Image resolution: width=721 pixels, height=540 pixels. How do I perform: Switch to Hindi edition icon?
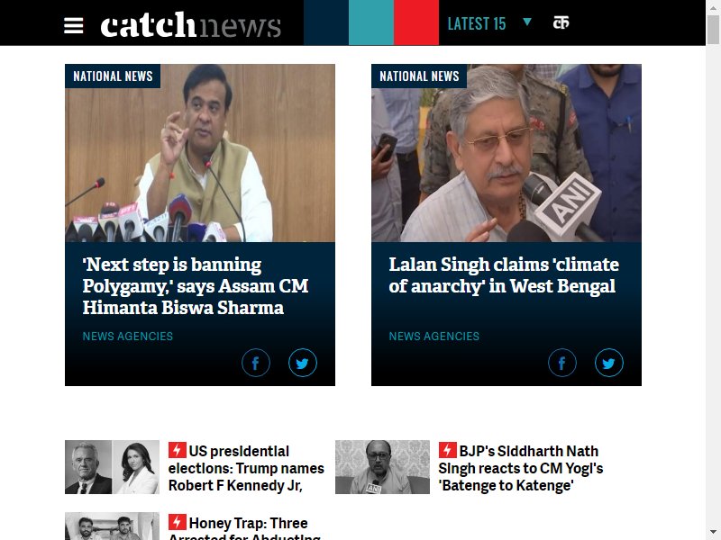(561, 22)
